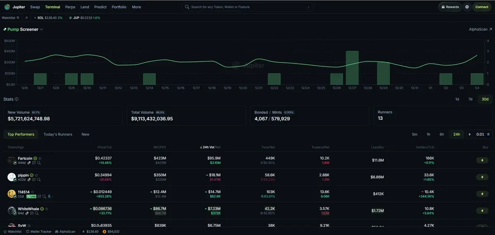The image size is (495, 235).
Task: Click WhiteWhale's share chart icon
Action: point(32,213)
